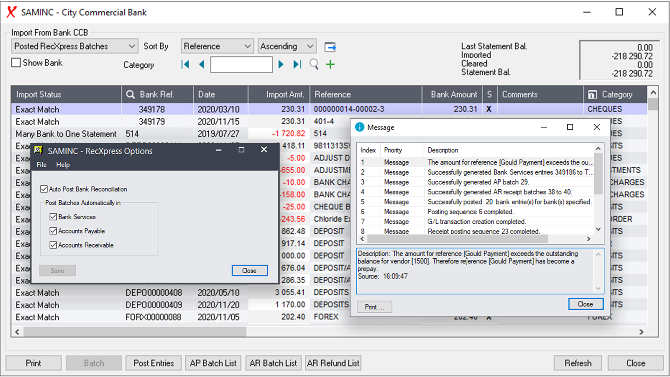Go to last record navigation icon

pos(297,64)
